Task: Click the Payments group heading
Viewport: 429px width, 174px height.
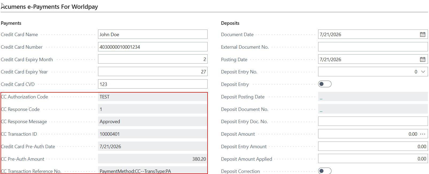Action: (x=11, y=23)
